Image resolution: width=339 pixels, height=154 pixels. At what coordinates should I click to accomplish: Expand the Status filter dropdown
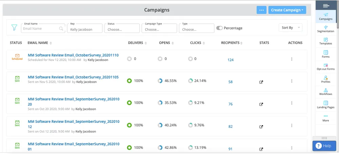[122, 29]
